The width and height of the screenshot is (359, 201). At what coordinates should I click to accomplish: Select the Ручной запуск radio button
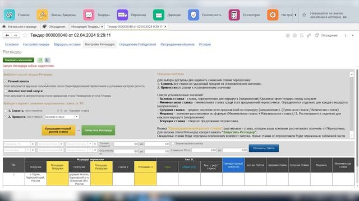tap(6, 81)
